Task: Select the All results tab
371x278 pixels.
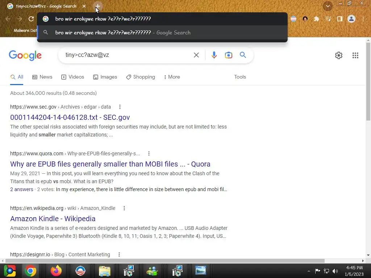Action: coord(17,77)
